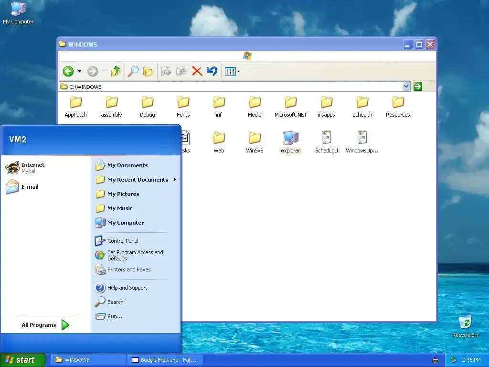
Task: Select the Web folder
Action: click(219, 142)
